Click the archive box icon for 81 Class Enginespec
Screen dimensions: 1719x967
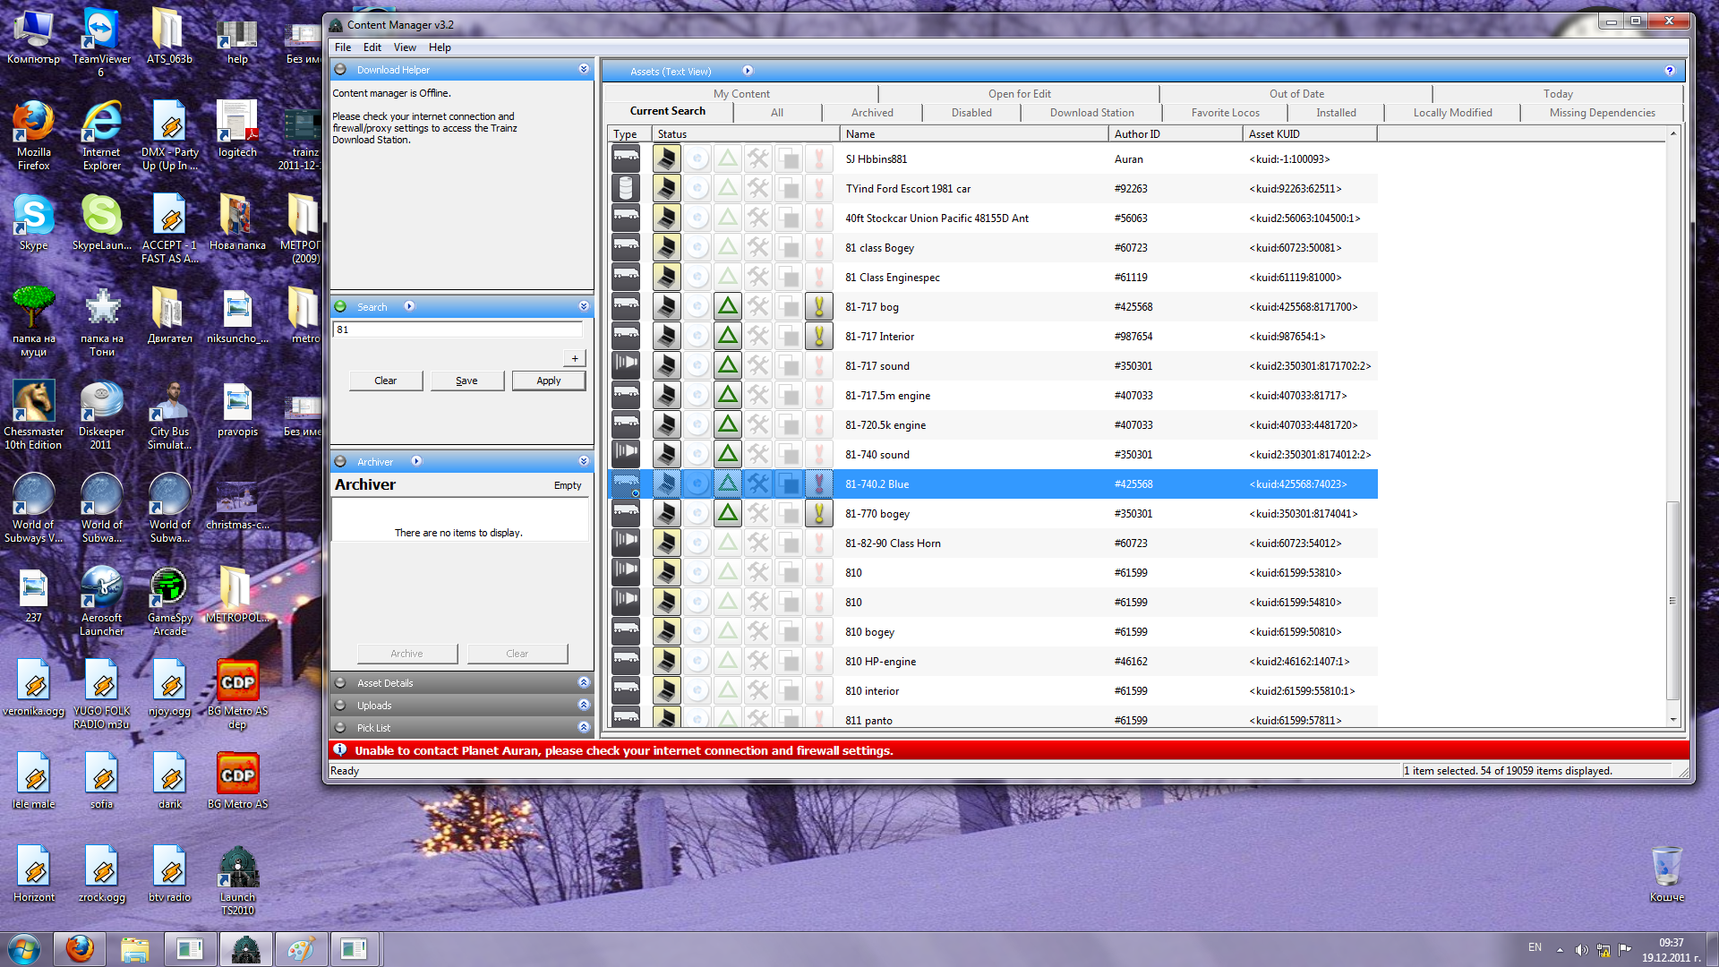click(x=789, y=278)
